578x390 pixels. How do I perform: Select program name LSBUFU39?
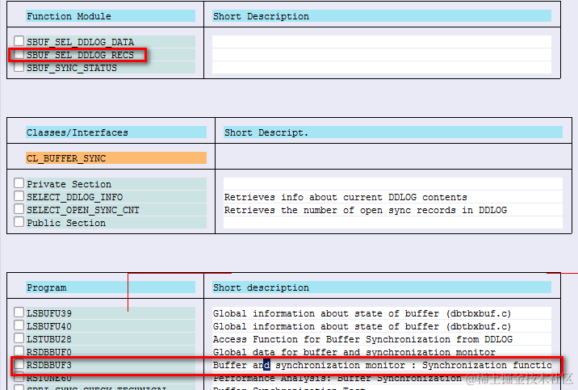click(x=49, y=313)
